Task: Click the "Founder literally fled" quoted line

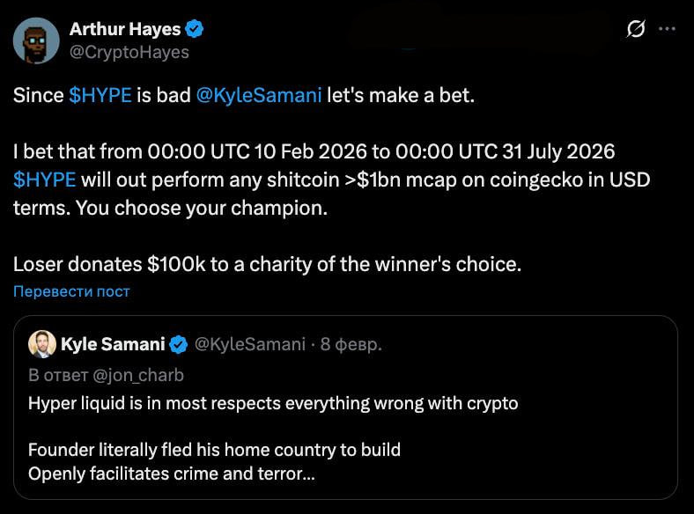Action: pos(214,450)
